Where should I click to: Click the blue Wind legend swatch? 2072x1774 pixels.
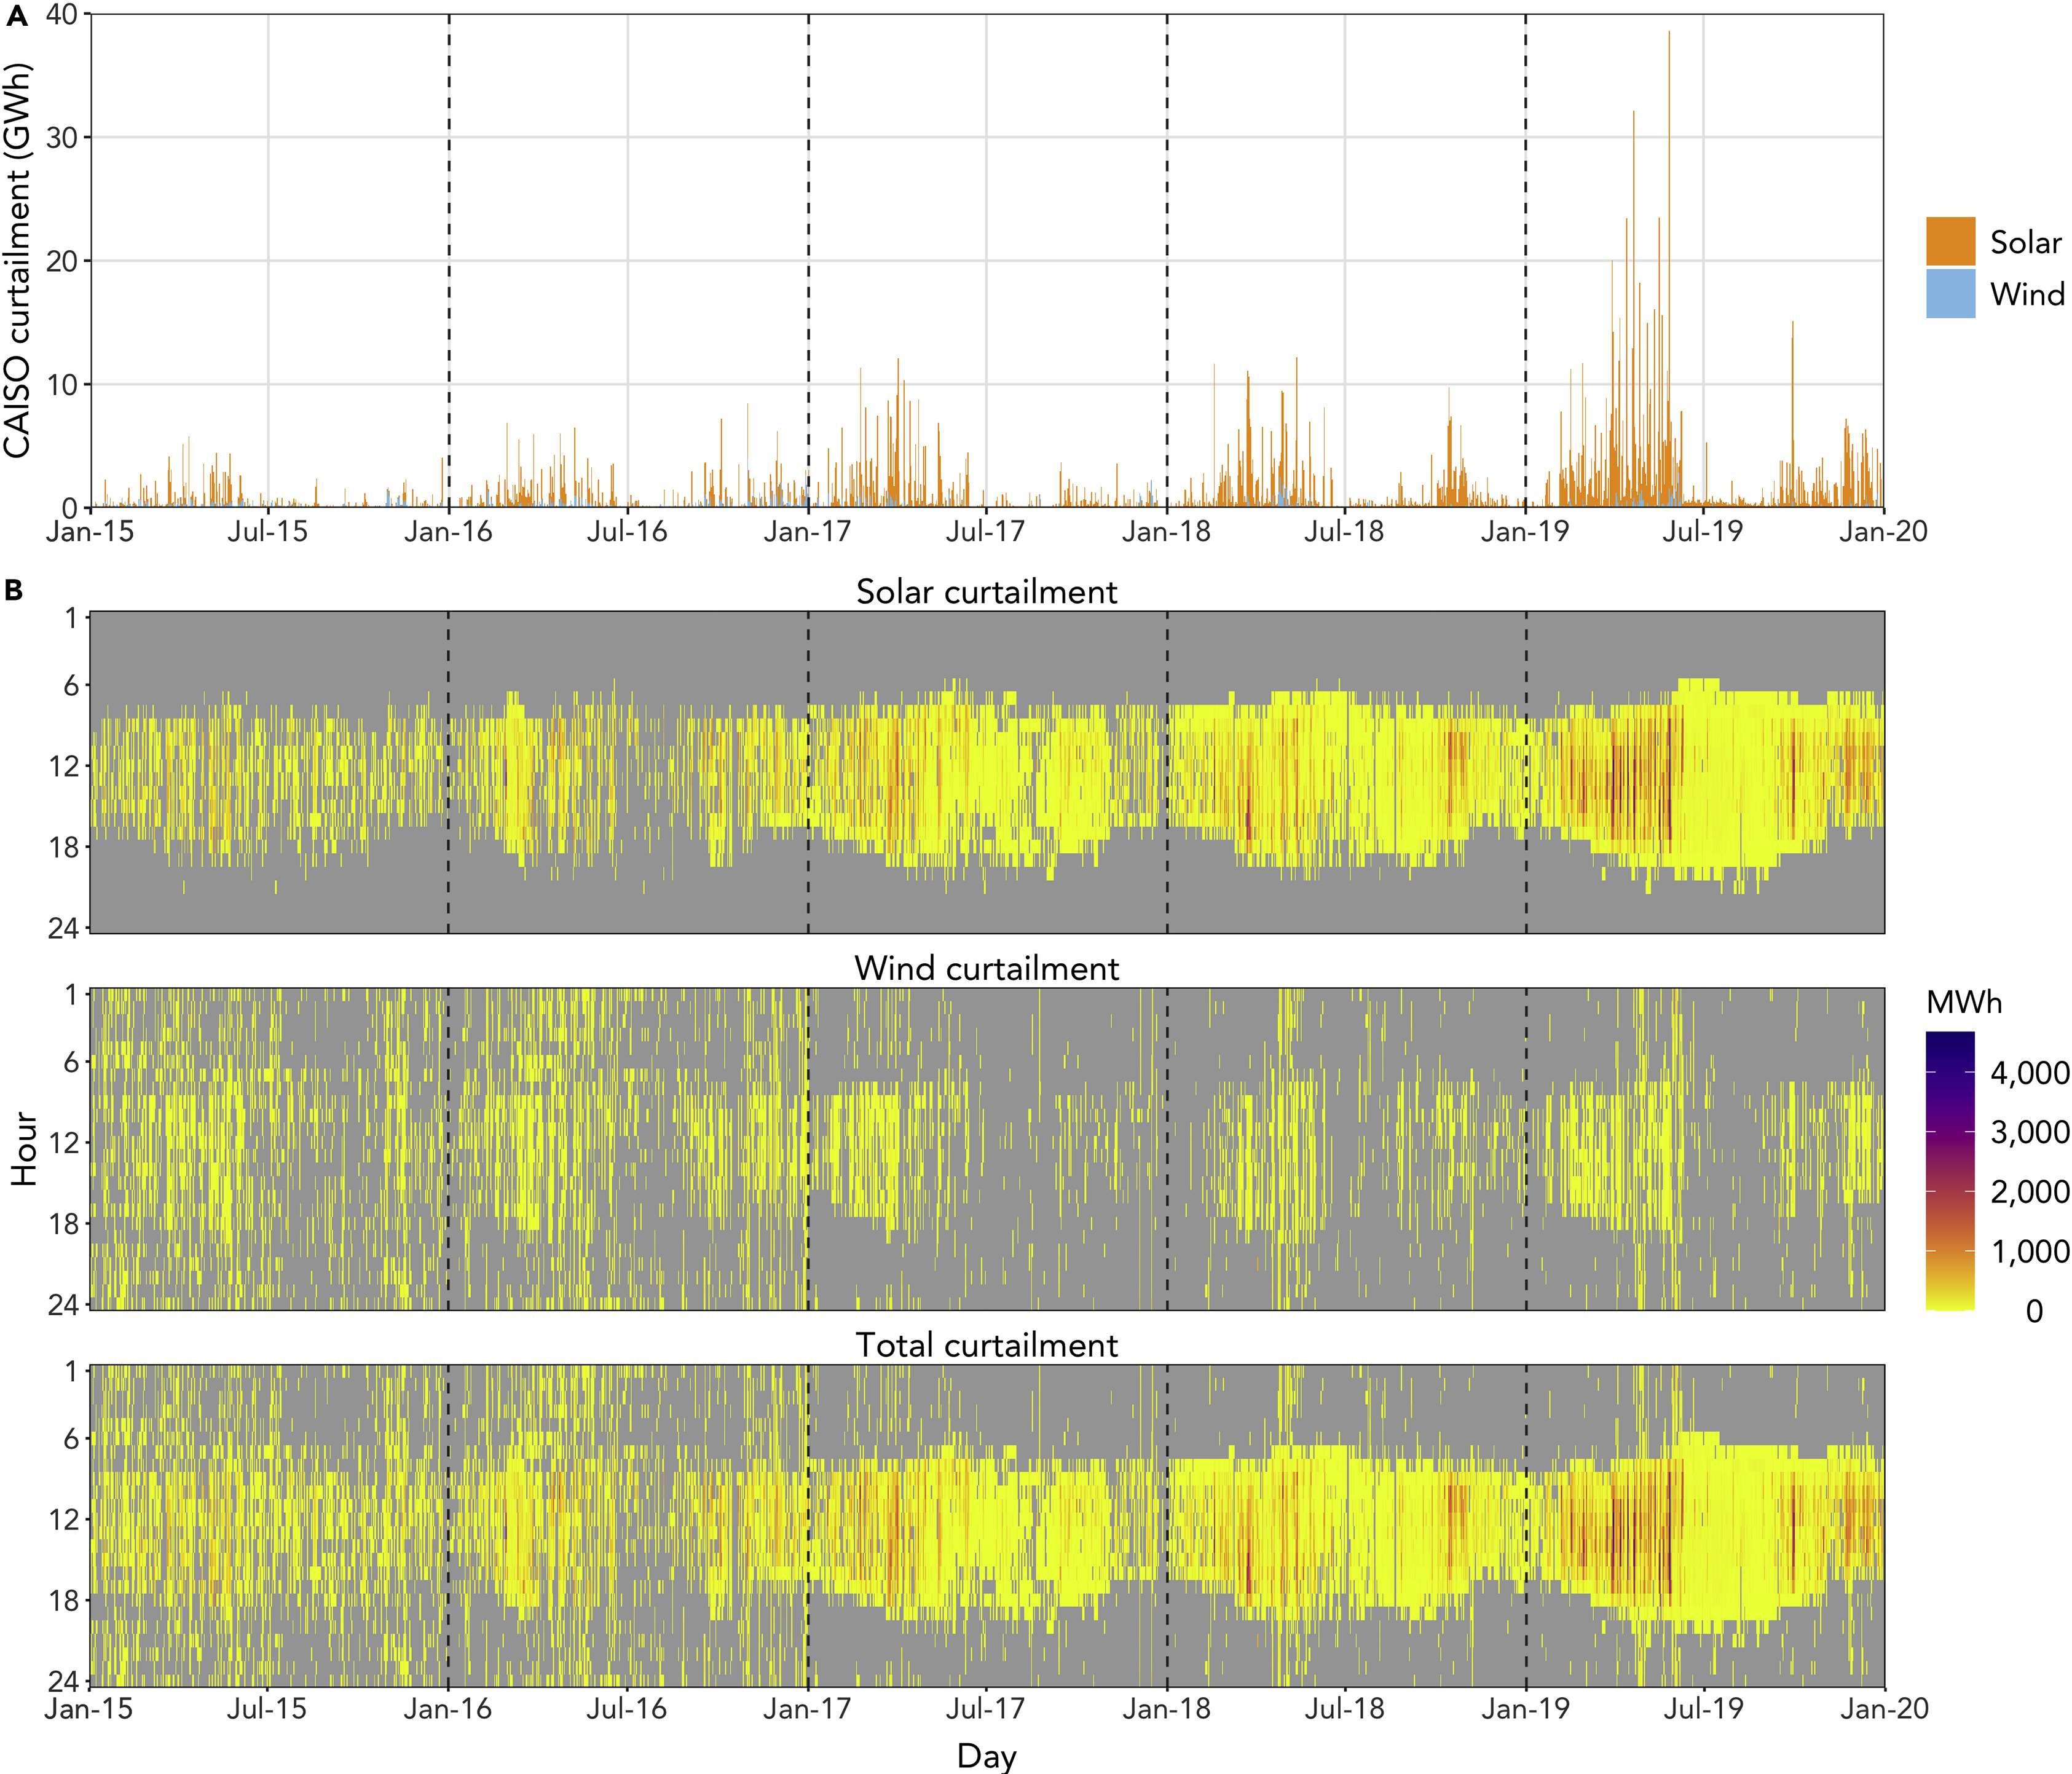click(1950, 293)
